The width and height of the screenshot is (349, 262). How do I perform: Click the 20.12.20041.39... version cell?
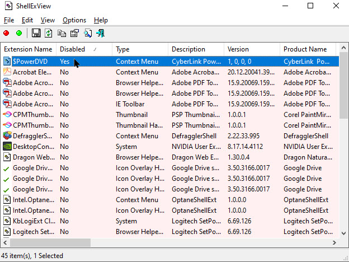coord(251,72)
